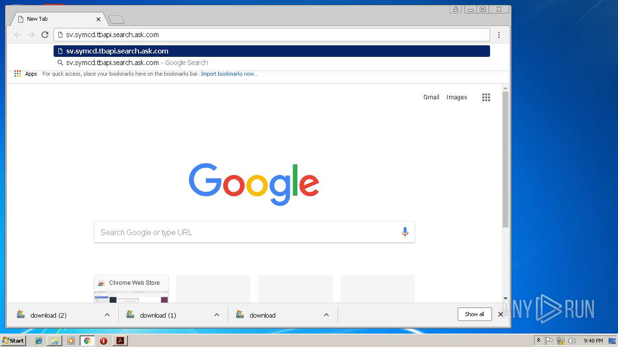
Task: Click the browser Forward arrow
Action: click(x=31, y=35)
